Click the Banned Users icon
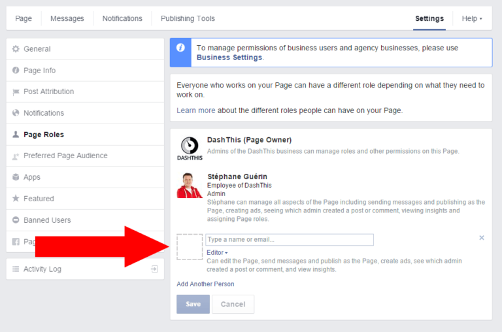The width and height of the screenshot is (502, 332). [x=16, y=220]
